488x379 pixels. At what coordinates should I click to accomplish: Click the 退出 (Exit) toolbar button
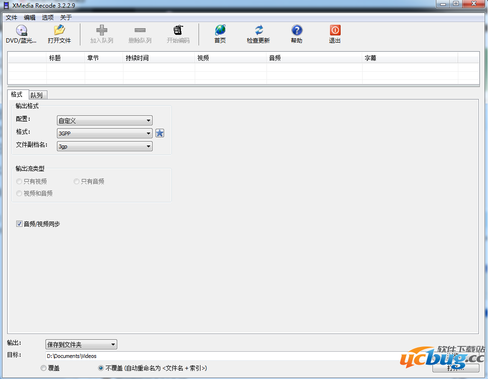click(334, 34)
